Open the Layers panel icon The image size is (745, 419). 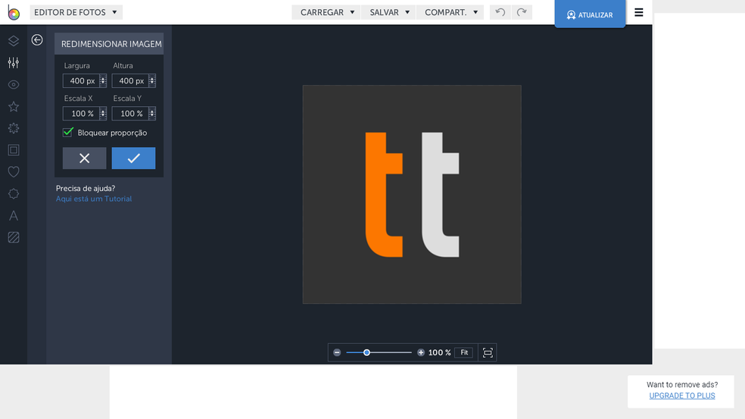[14, 41]
